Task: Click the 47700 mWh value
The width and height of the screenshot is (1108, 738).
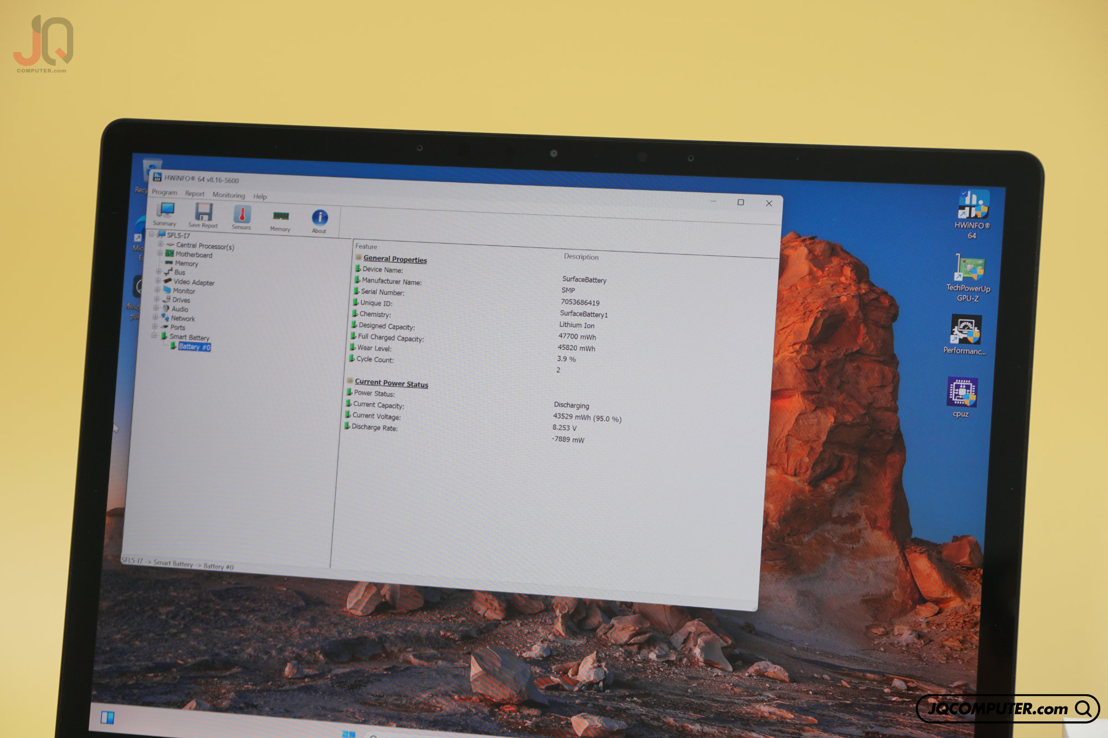Action: tap(577, 336)
